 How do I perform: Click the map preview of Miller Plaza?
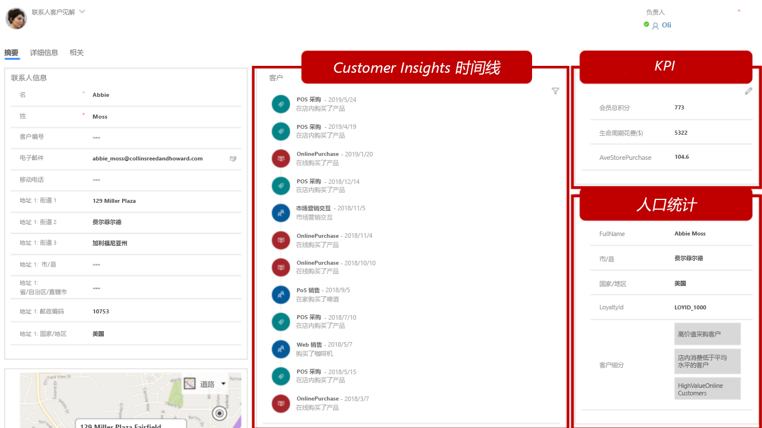pos(131,400)
